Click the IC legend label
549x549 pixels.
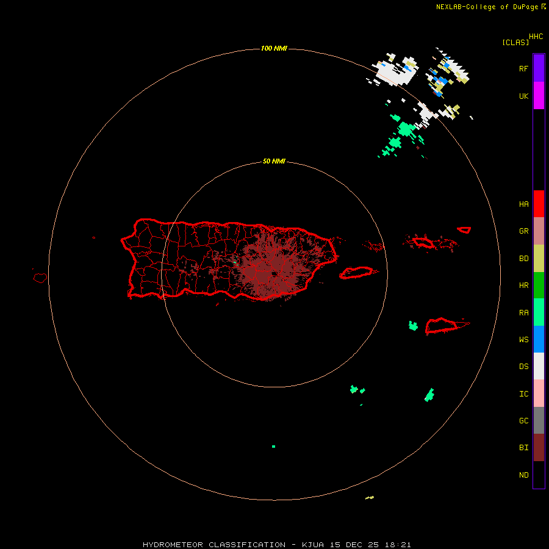click(x=523, y=394)
